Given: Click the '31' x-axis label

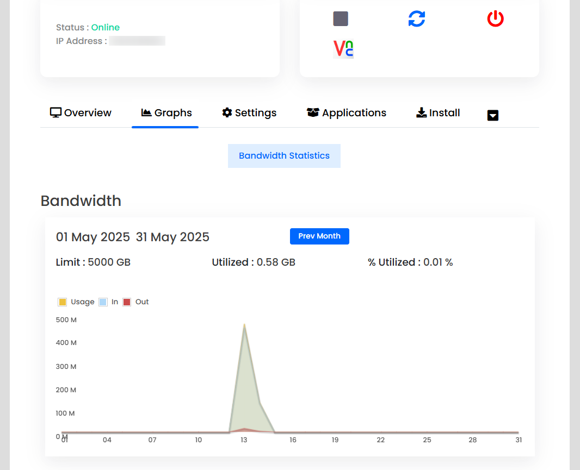Looking at the screenshot, I should pos(519,440).
